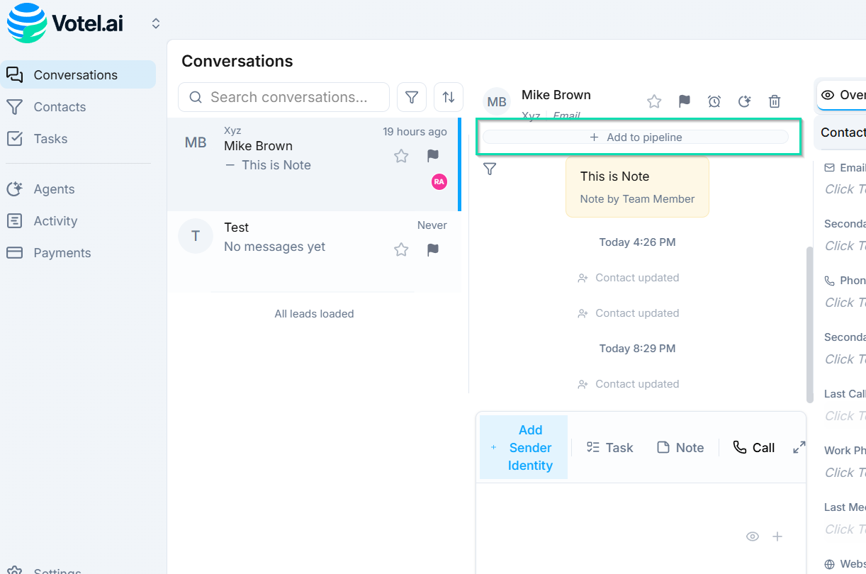Toggle the eye visibility icon in composer

pyautogui.click(x=753, y=536)
